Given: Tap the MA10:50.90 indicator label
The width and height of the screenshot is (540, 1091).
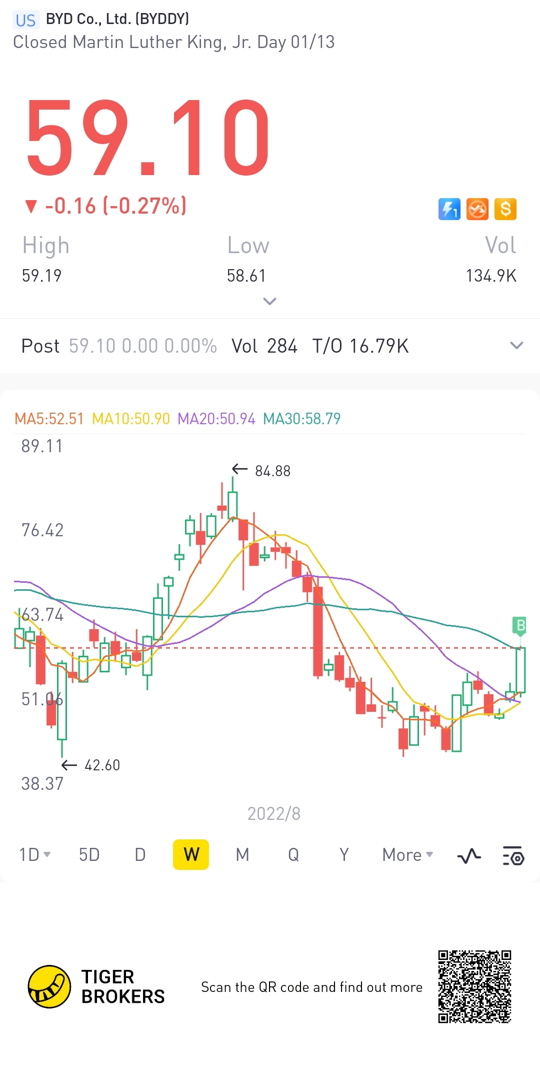Looking at the screenshot, I should [x=131, y=419].
